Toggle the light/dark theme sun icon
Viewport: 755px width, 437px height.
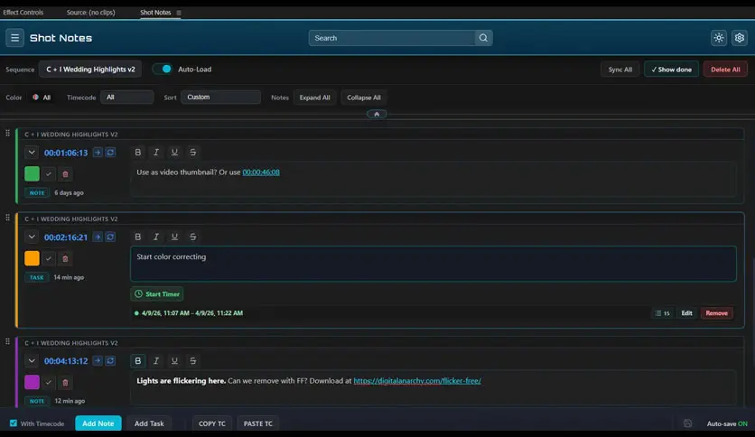(x=718, y=38)
